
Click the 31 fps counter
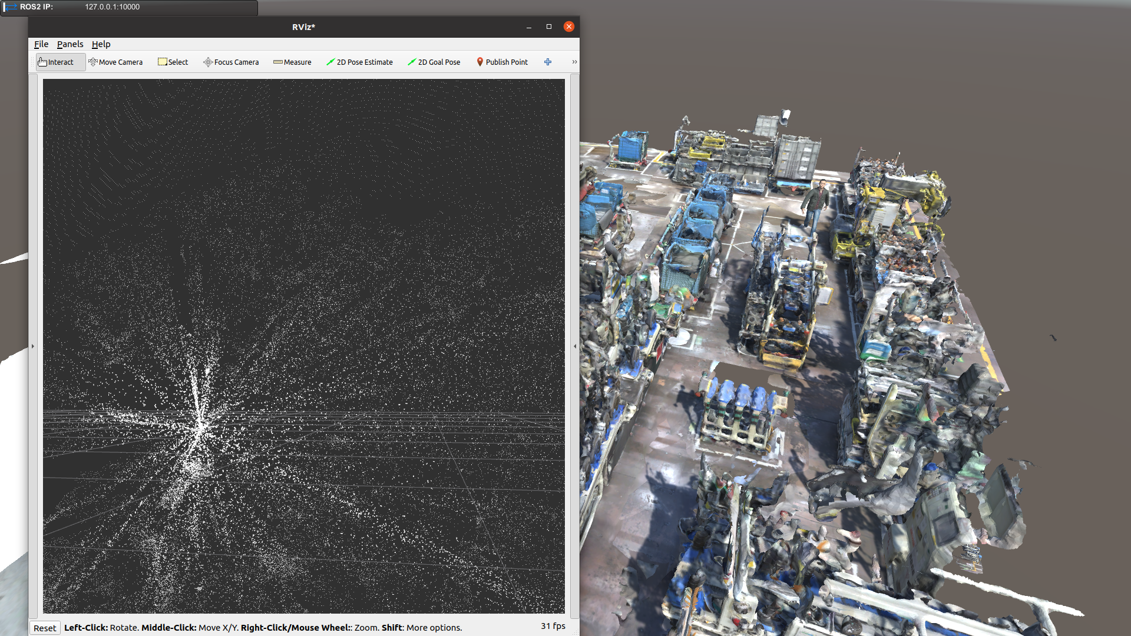552,626
